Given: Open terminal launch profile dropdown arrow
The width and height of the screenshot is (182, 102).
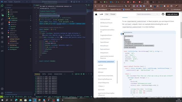Looking at the screenshot, I should point(74,74).
